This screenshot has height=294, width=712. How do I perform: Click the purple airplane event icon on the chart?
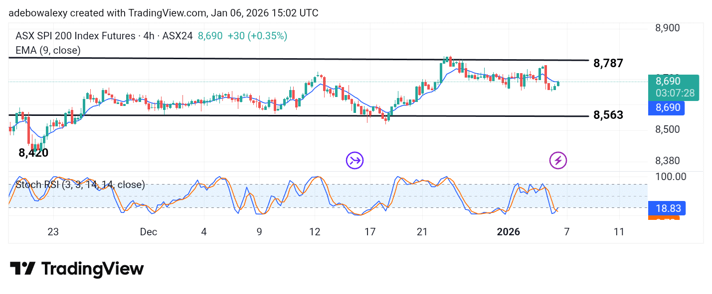[355, 160]
